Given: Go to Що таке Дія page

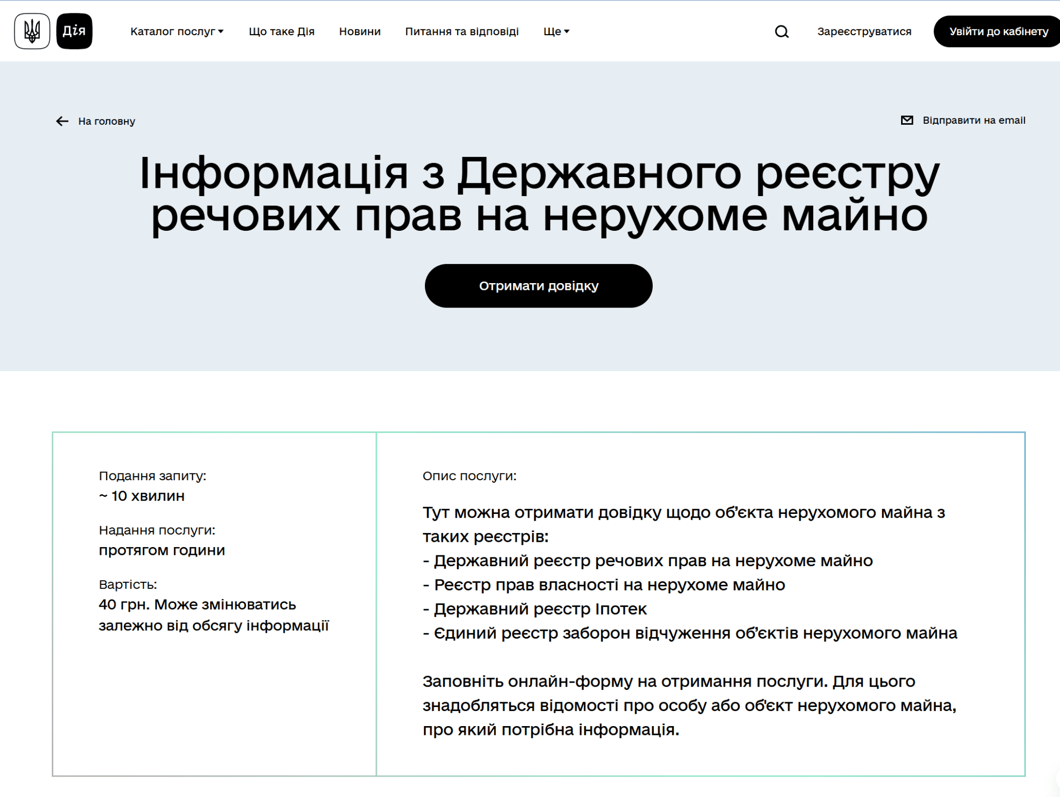Looking at the screenshot, I should coord(282,32).
